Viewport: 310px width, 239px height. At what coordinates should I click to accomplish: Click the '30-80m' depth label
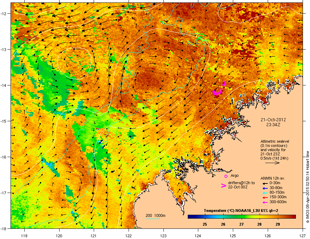[276, 188]
